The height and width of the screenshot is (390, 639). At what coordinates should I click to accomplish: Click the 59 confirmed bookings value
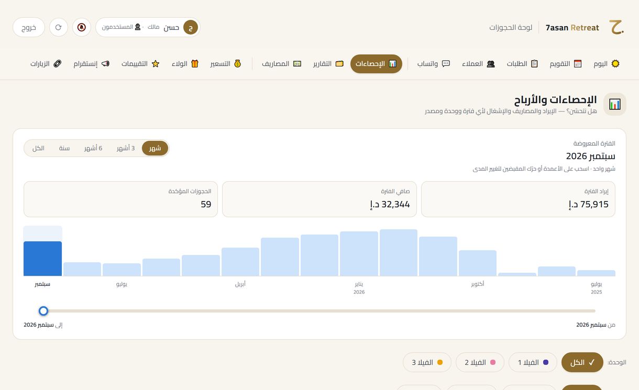tap(206, 204)
